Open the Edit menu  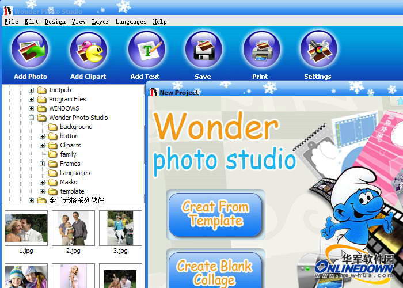pyautogui.click(x=31, y=22)
